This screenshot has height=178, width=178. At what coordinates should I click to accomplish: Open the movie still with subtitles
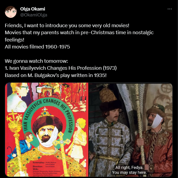click(131, 130)
